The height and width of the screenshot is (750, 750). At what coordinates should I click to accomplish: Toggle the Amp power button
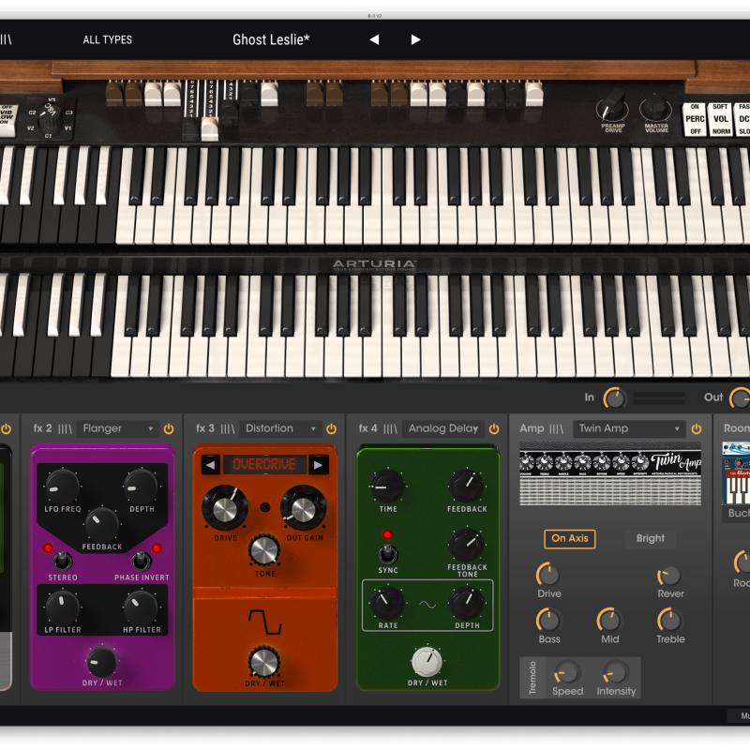point(697,428)
